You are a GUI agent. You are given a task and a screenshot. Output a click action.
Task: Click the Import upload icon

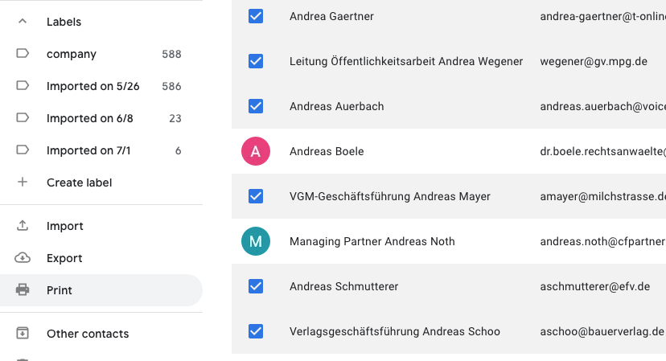(x=23, y=226)
